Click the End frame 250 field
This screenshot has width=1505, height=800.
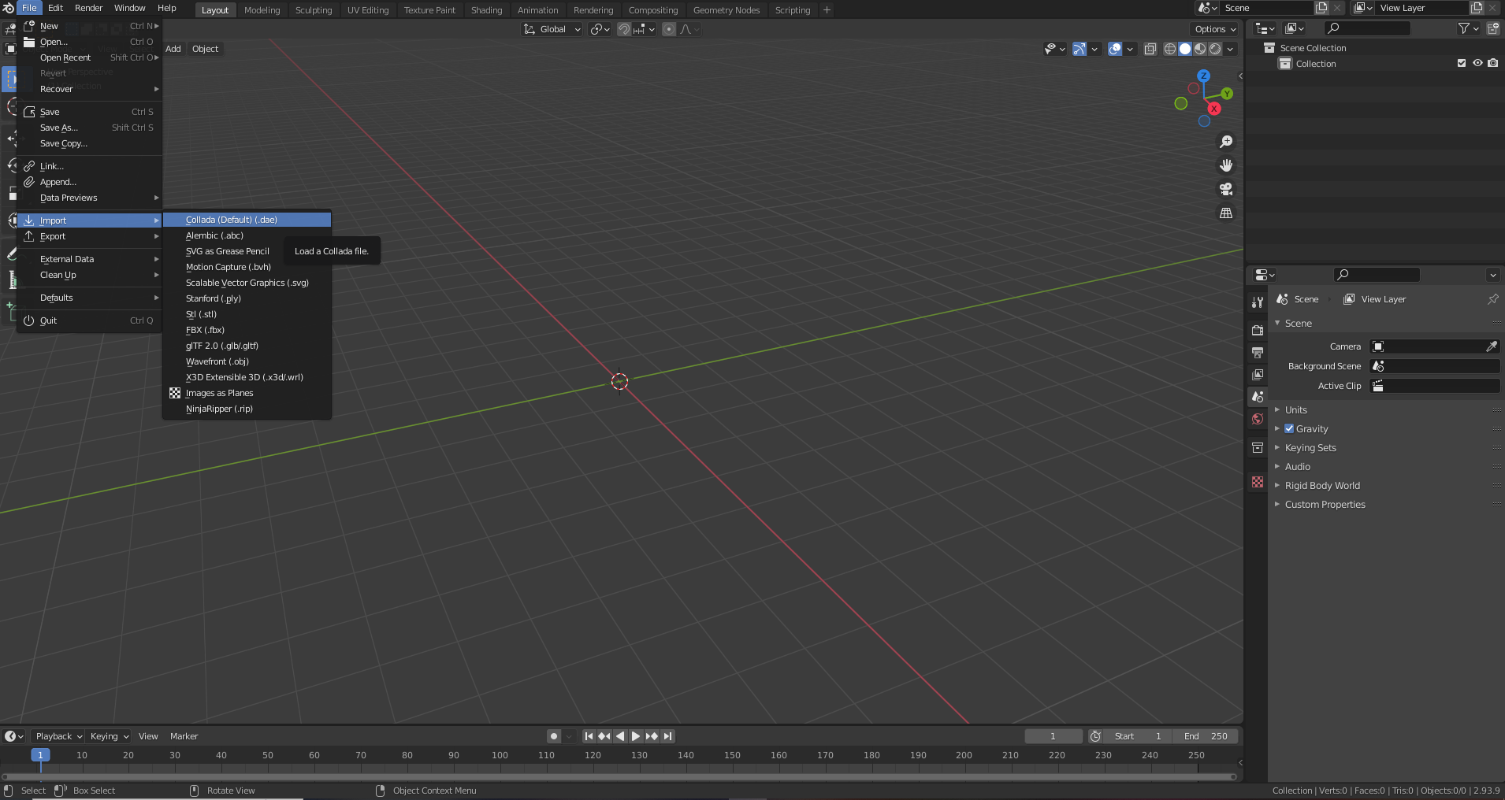click(1206, 736)
